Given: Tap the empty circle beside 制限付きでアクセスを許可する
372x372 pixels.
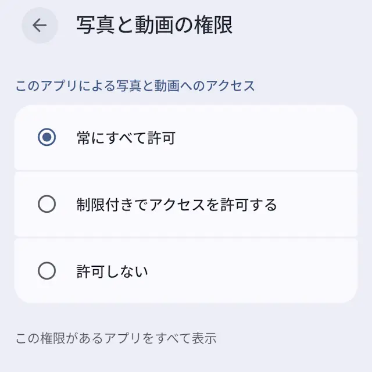Looking at the screenshot, I should coord(46,204).
